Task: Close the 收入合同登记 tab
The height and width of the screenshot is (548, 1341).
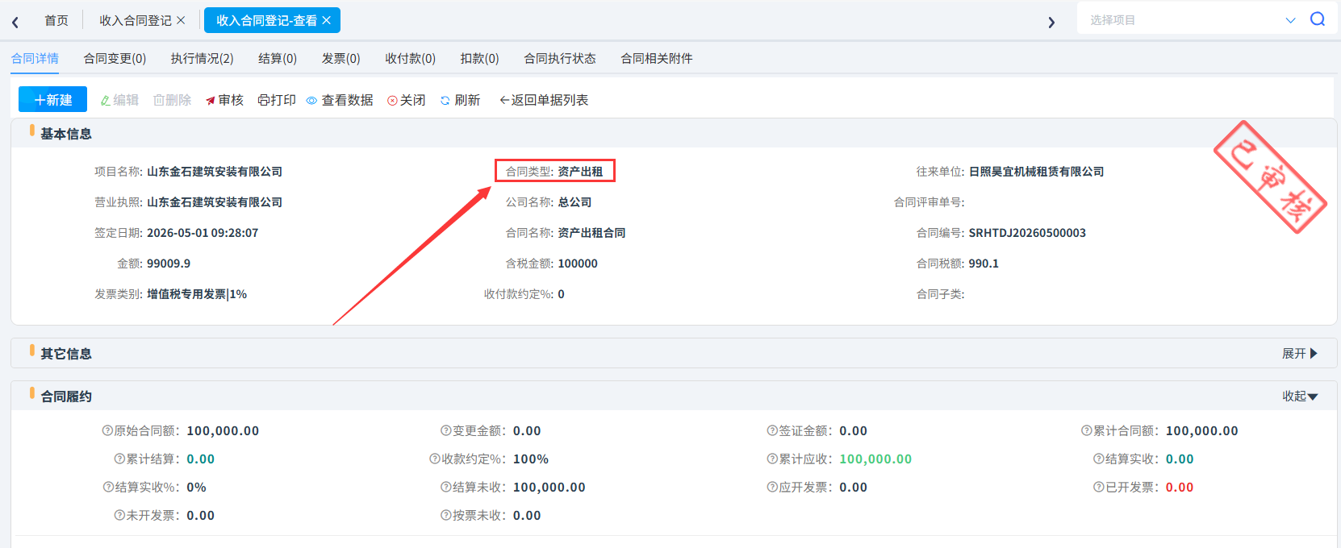Action: tap(181, 20)
